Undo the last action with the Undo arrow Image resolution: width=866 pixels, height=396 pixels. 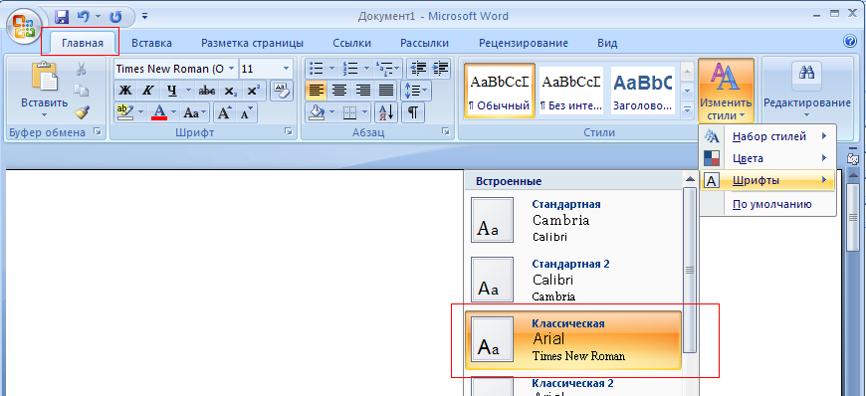coord(84,16)
